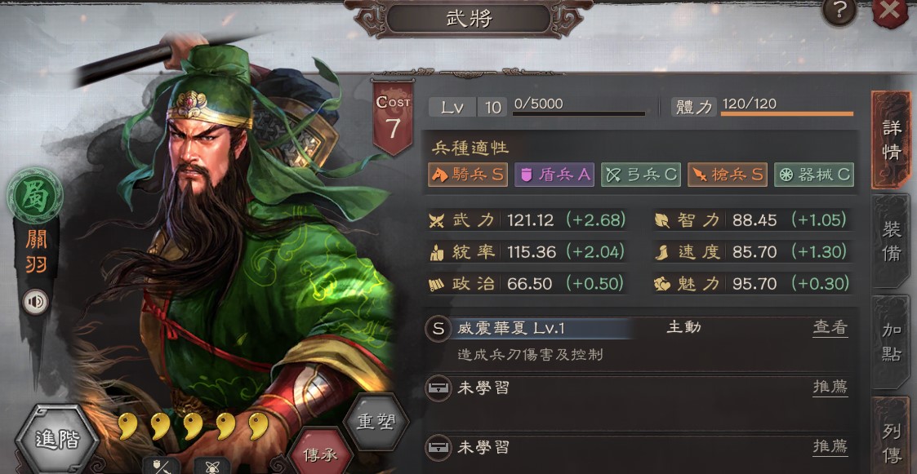Switch to the 加點 tab
Viewport: 917px width, 474px height.
point(891,343)
